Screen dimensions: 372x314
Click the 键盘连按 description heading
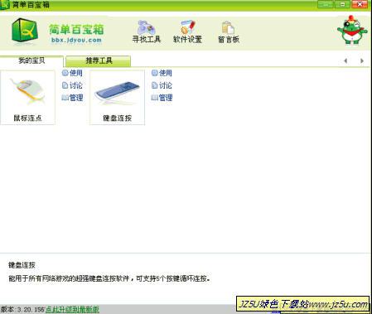point(22,265)
